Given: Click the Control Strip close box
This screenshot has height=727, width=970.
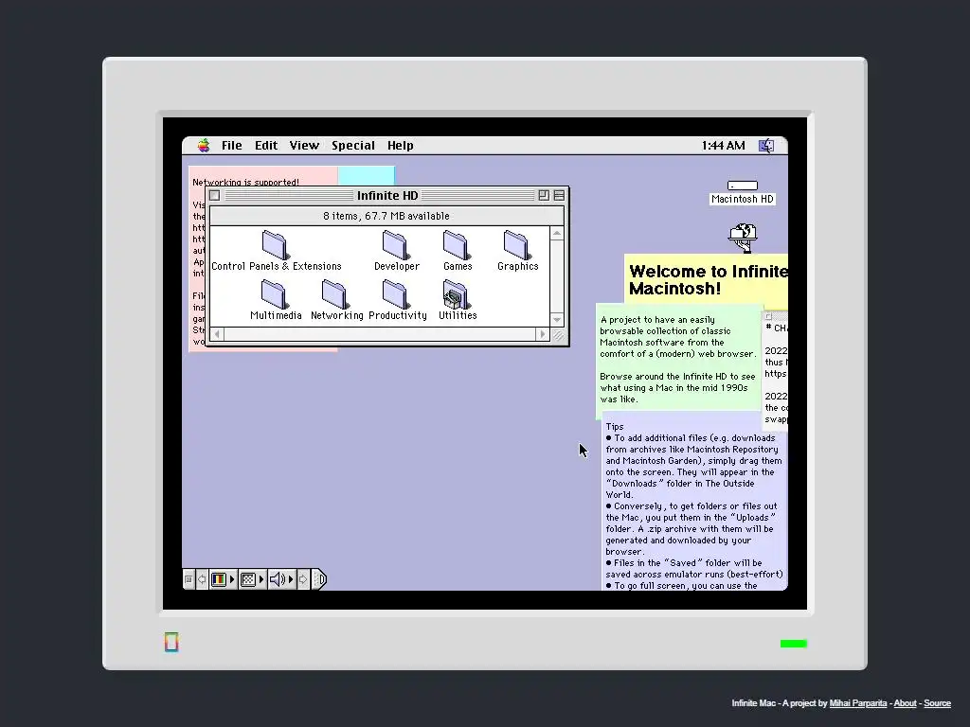Looking at the screenshot, I should click(x=189, y=579).
